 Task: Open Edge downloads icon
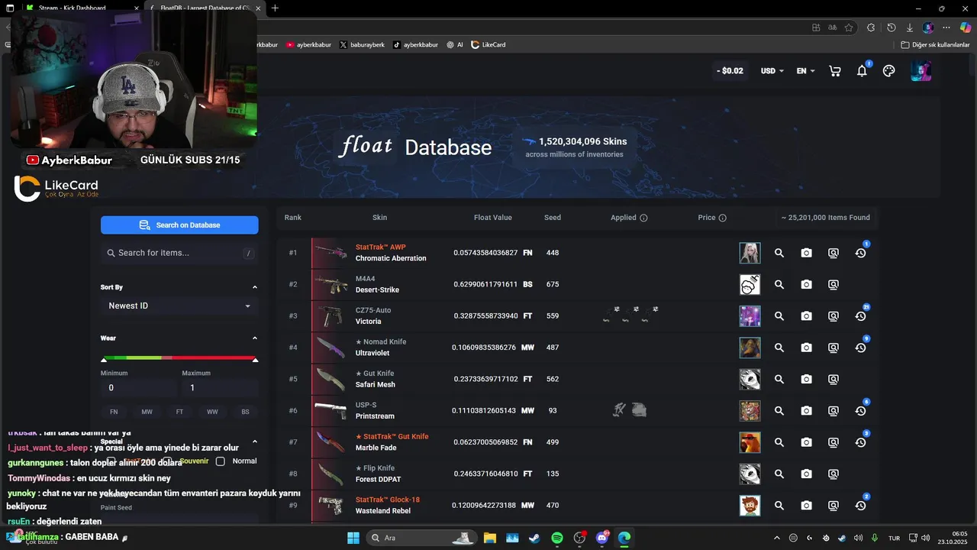point(909,27)
